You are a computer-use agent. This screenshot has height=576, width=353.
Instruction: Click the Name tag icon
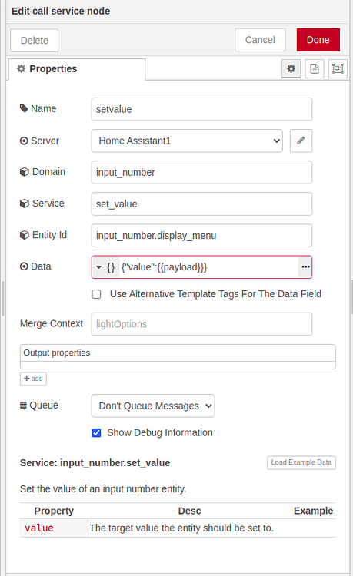pyautogui.click(x=24, y=109)
